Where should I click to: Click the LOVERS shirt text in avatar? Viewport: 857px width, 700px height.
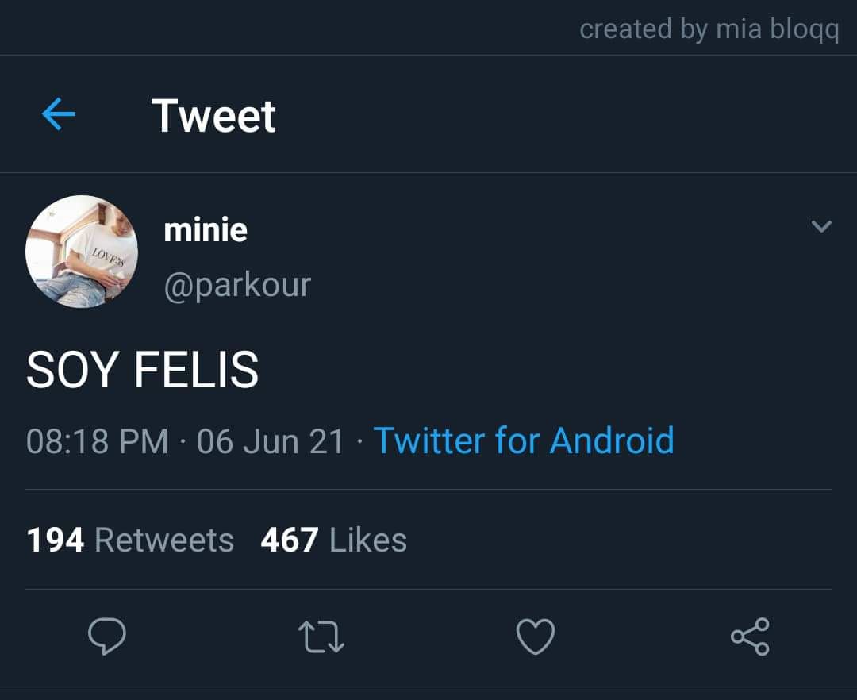[108, 257]
